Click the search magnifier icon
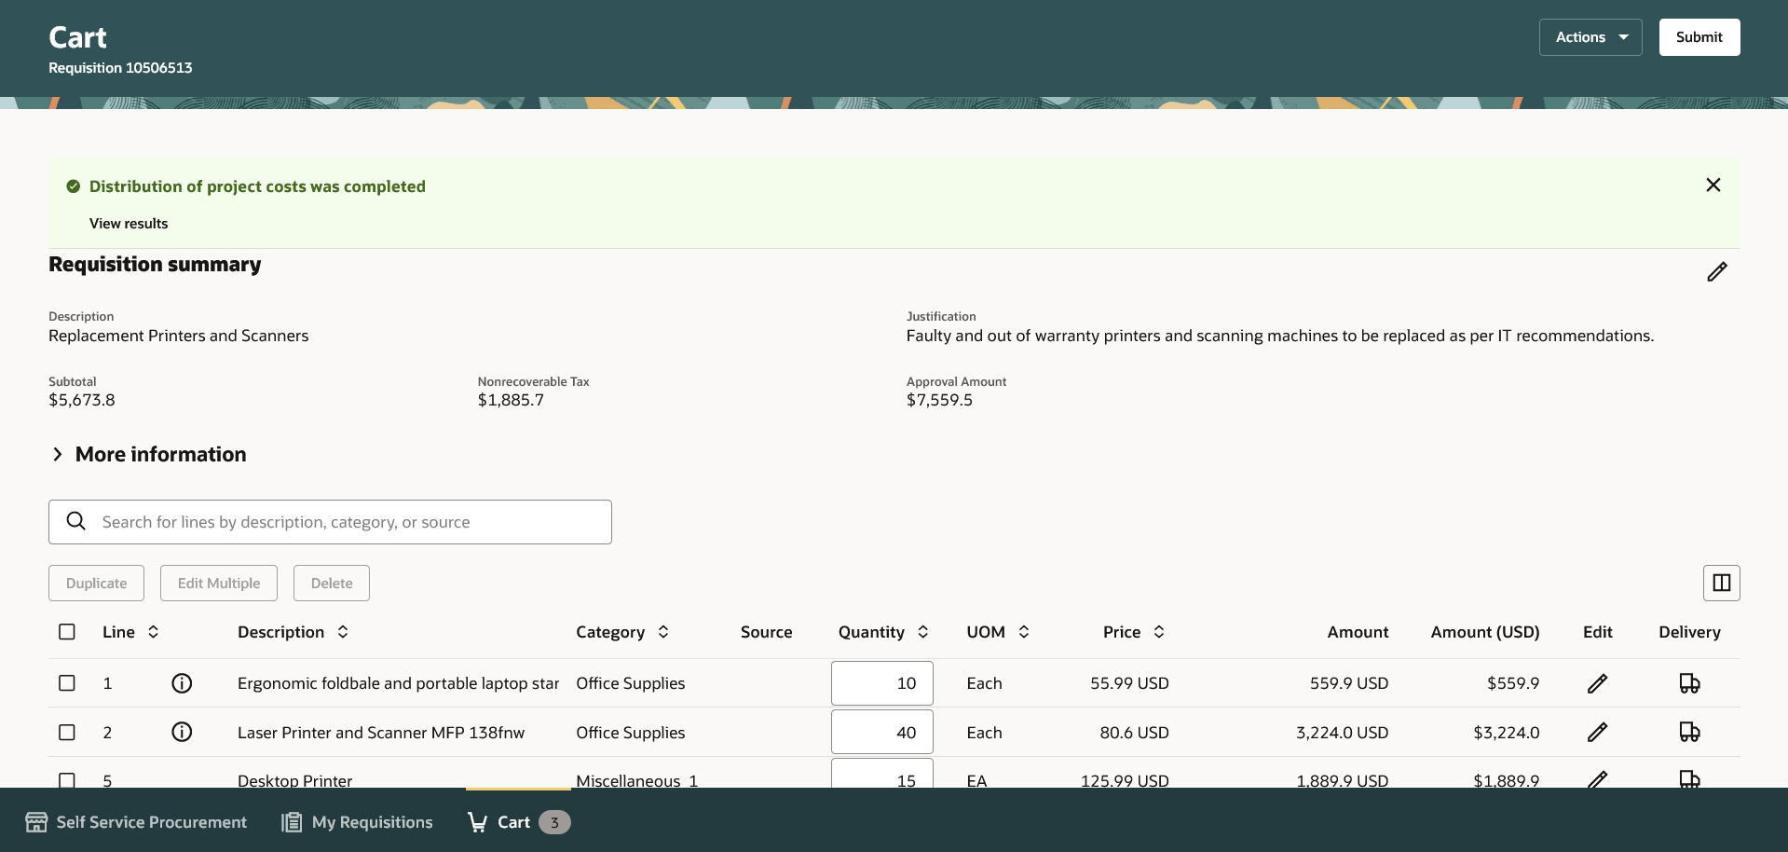Image resolution: width=1788 pixels, height=852 pixels. coord(76,521)
